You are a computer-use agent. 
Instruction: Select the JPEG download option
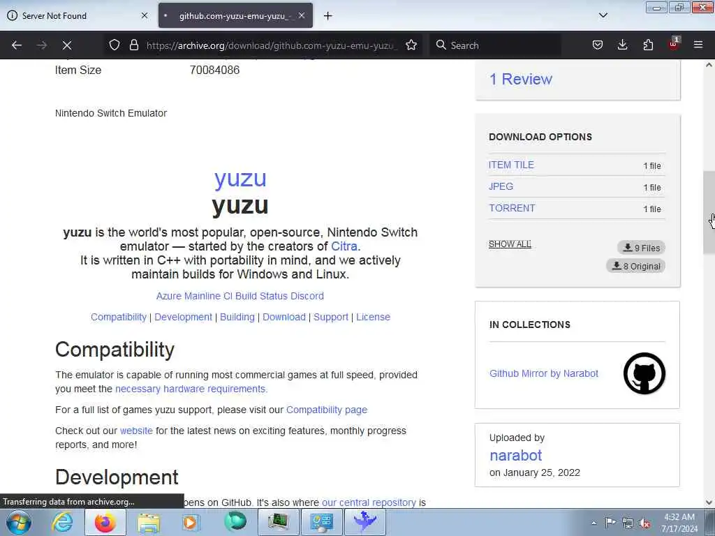pos(501,186)
